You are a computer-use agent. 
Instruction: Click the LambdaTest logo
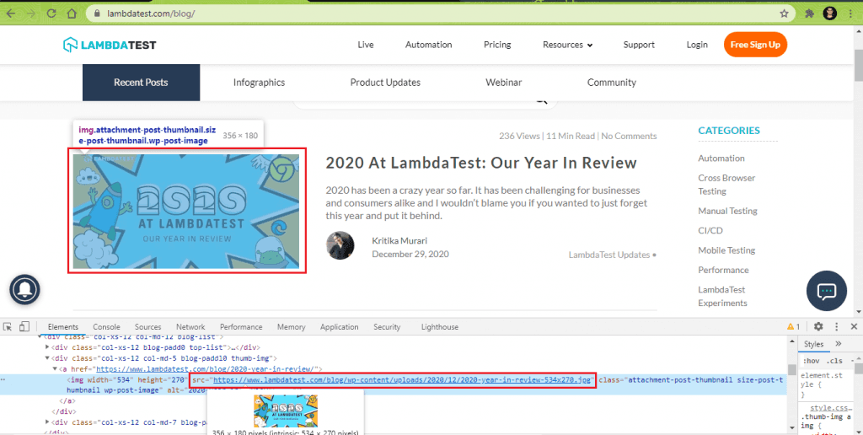click(110, 46)
